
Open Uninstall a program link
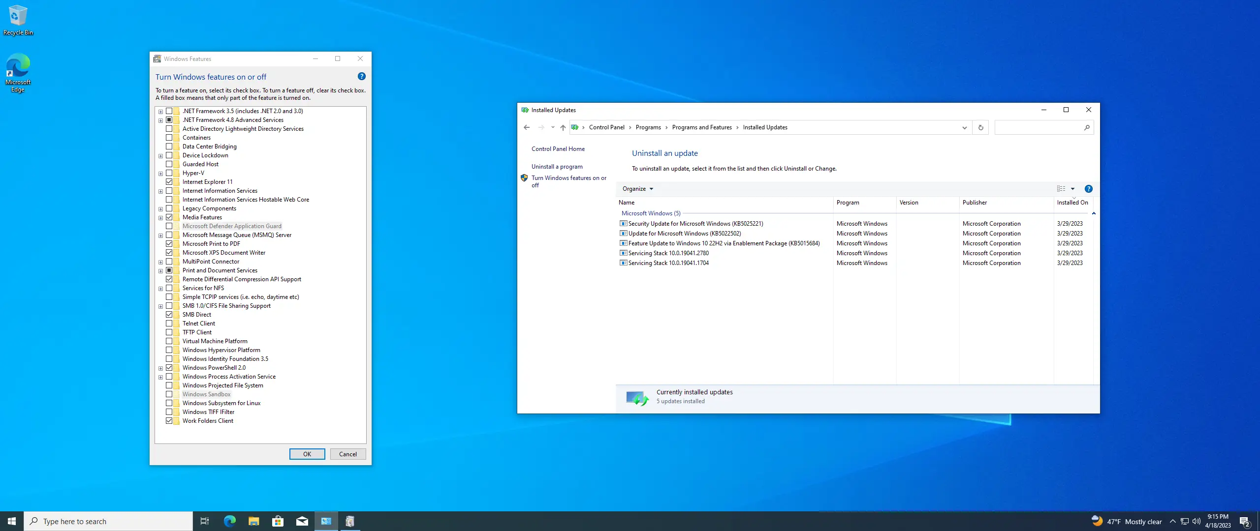point(557,167)
